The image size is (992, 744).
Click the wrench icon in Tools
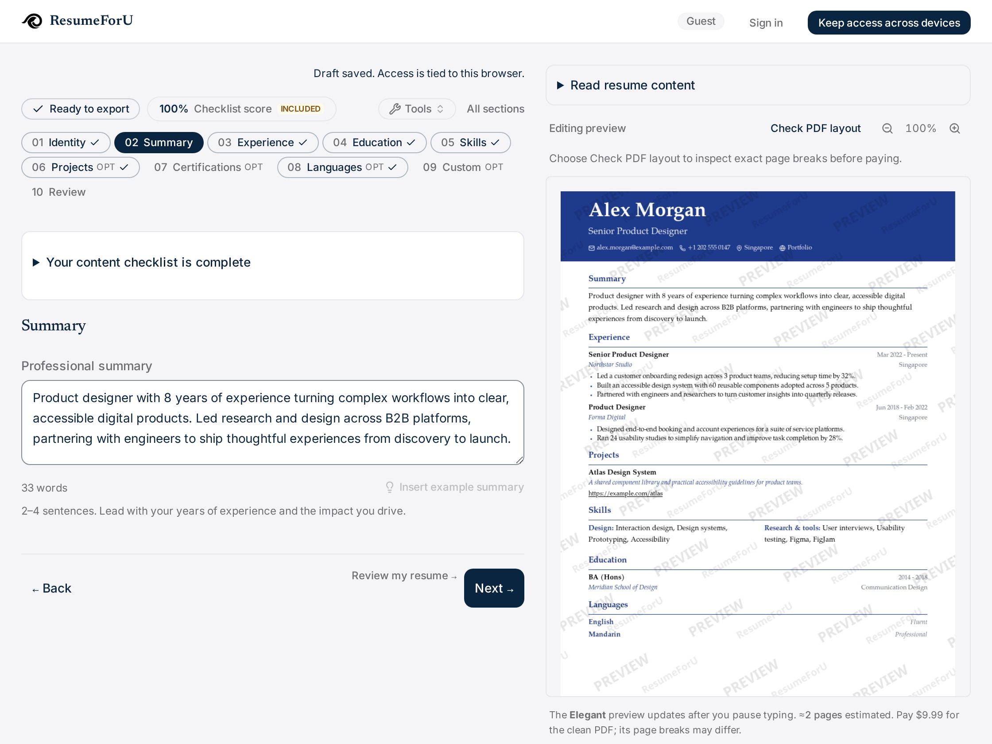click(395, 109)
